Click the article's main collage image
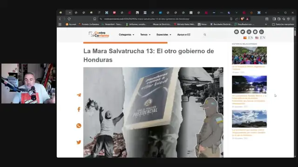This screenshot has width=298, height=167. [153, 112]
